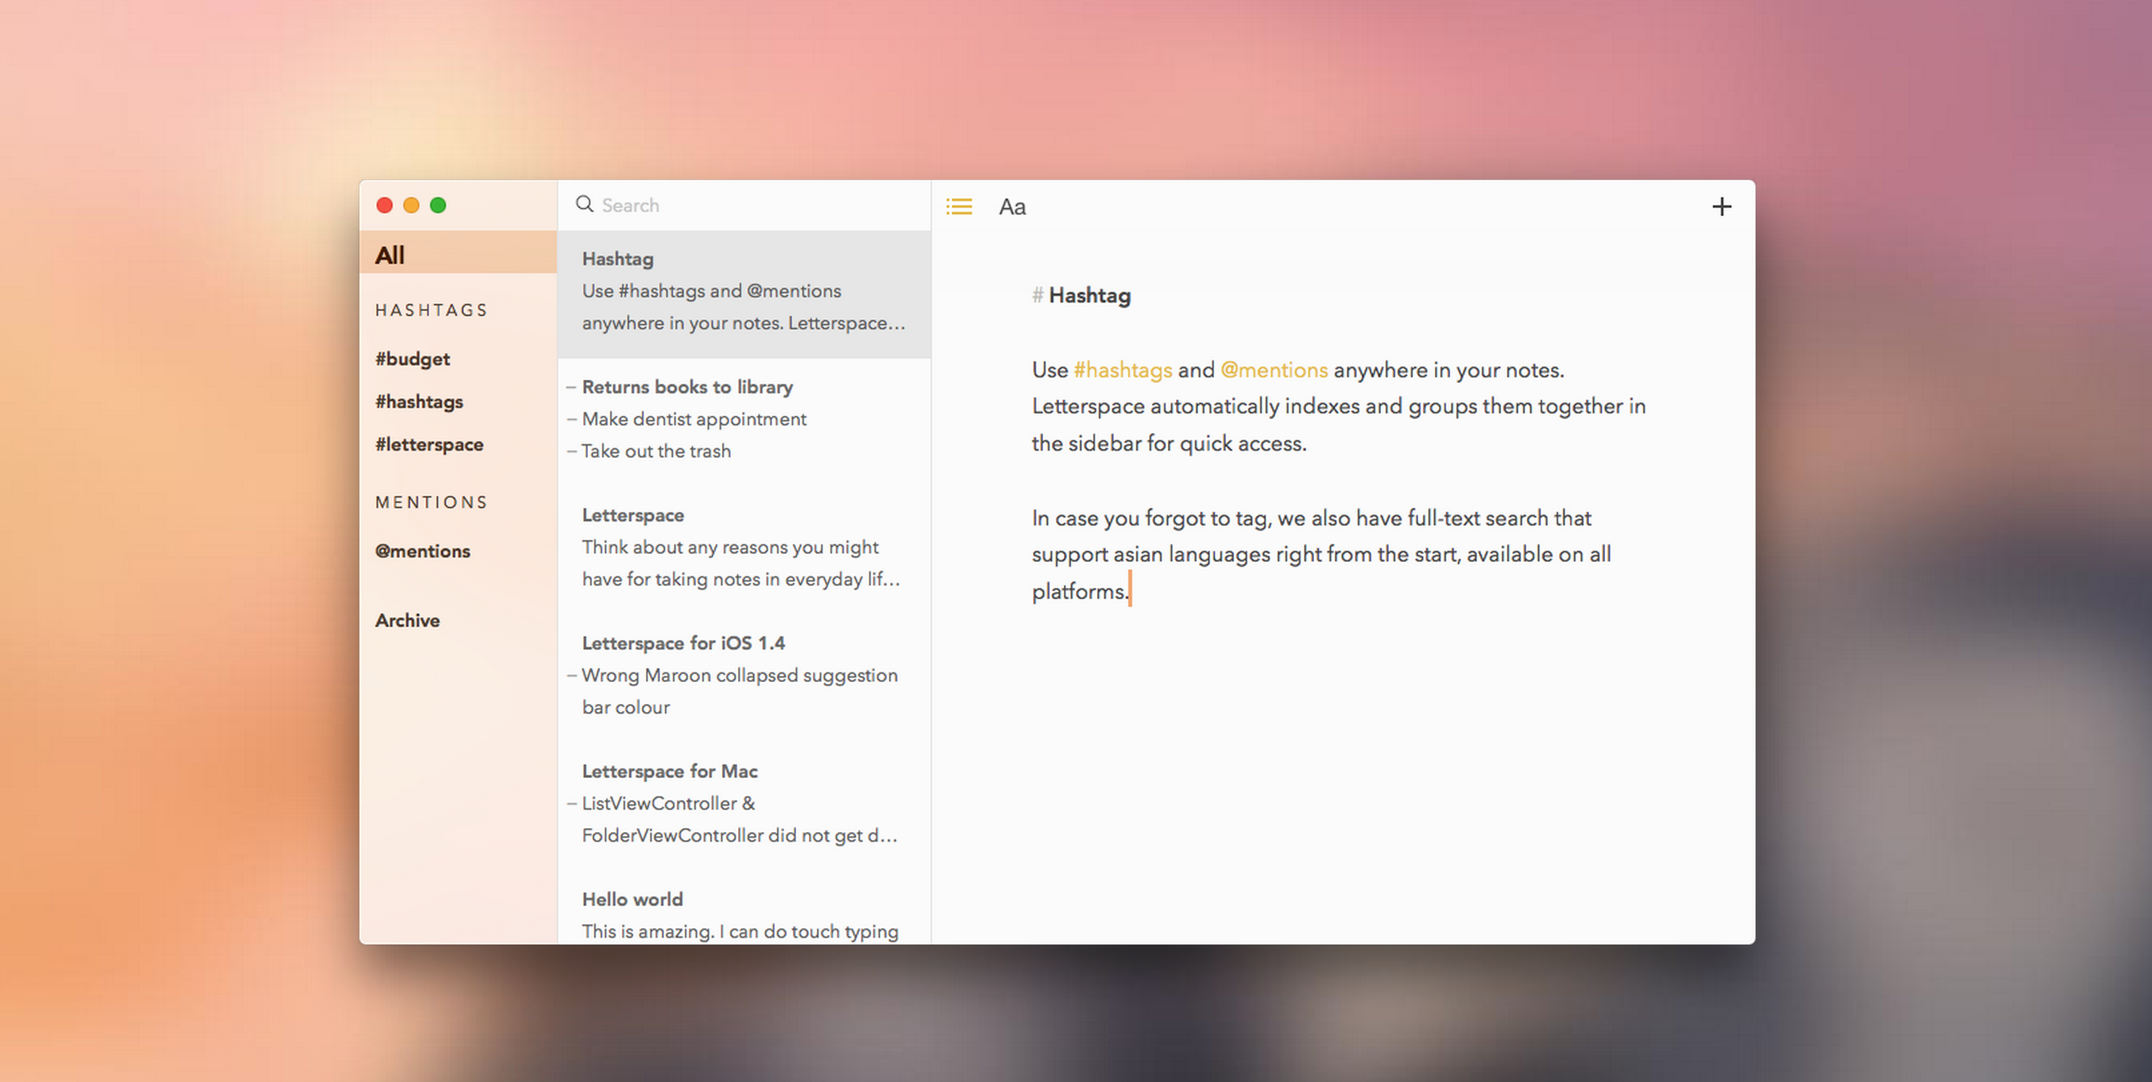Click the @mentions link in note body
The height and width of the screenshot is (1082, 2152).
pyautogui.click(x=1274, y=370)
